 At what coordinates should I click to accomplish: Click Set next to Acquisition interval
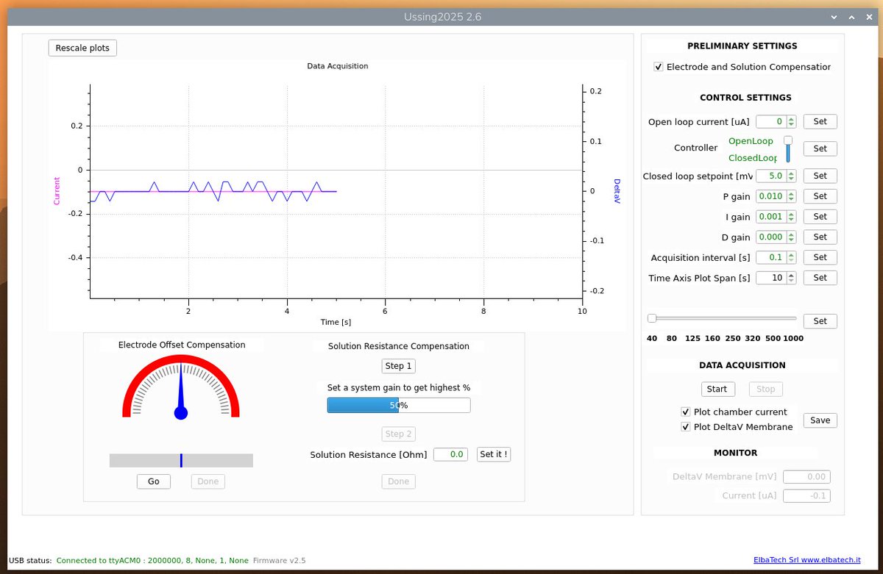pyautogui.click(x=820, y=257)
